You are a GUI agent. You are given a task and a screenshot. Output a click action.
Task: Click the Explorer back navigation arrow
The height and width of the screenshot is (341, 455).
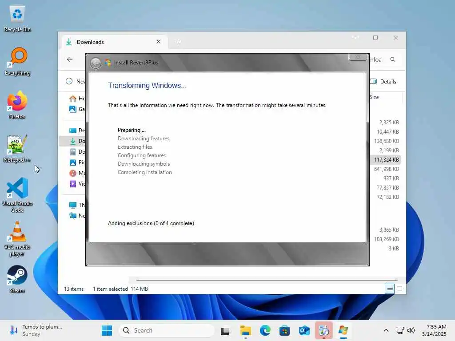[70, 59]
